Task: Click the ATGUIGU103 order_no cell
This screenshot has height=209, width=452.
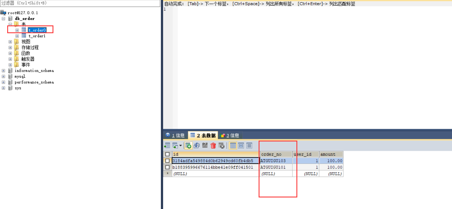Action: click(276, 161)
